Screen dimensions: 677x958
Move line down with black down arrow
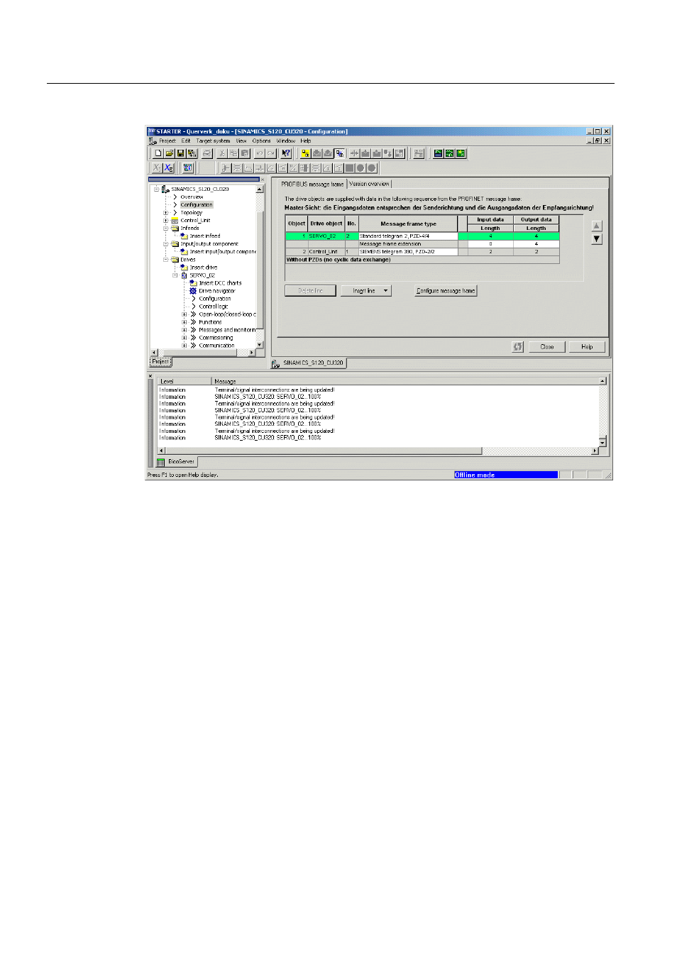pos(597,239)
